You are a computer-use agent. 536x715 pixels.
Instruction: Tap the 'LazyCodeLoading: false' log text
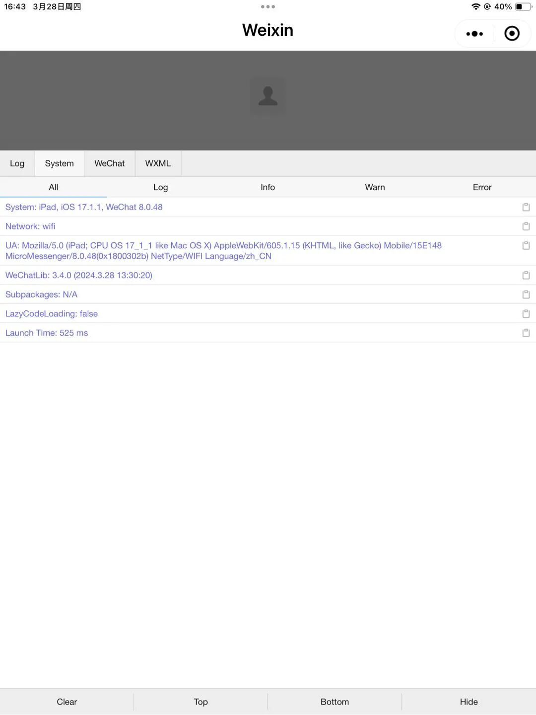coord(52,314)
